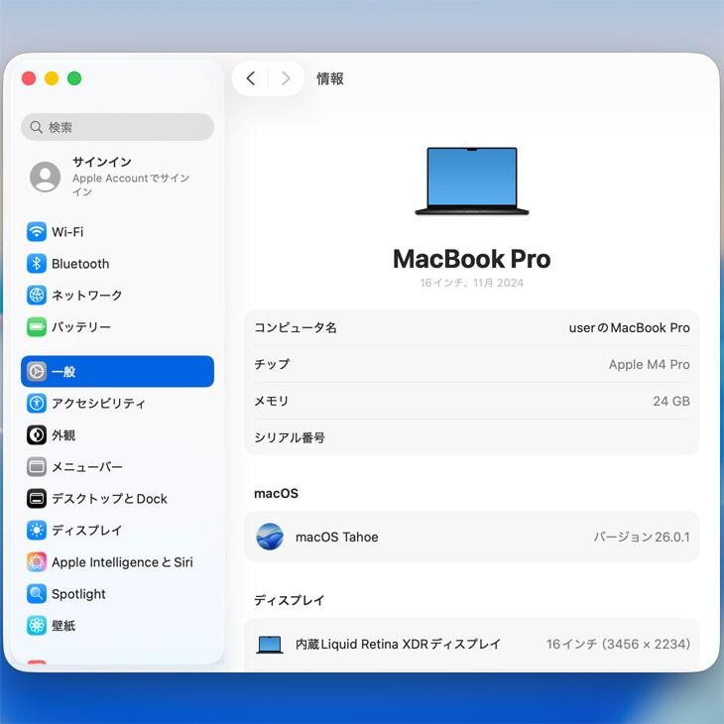
Task: Click the Wi-Fi icon in sidebar
Action: (37, 232)
